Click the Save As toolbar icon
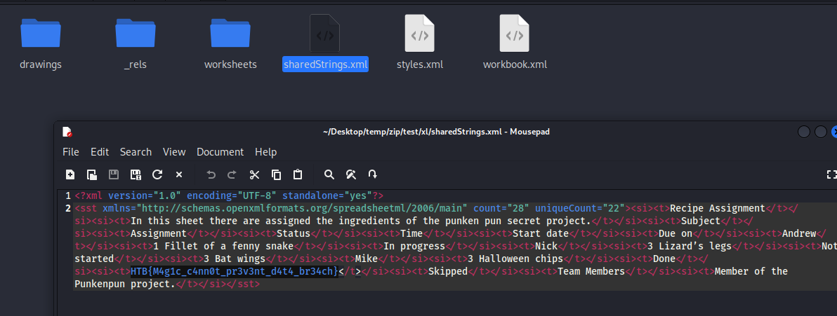 click(x=136, y=174)
